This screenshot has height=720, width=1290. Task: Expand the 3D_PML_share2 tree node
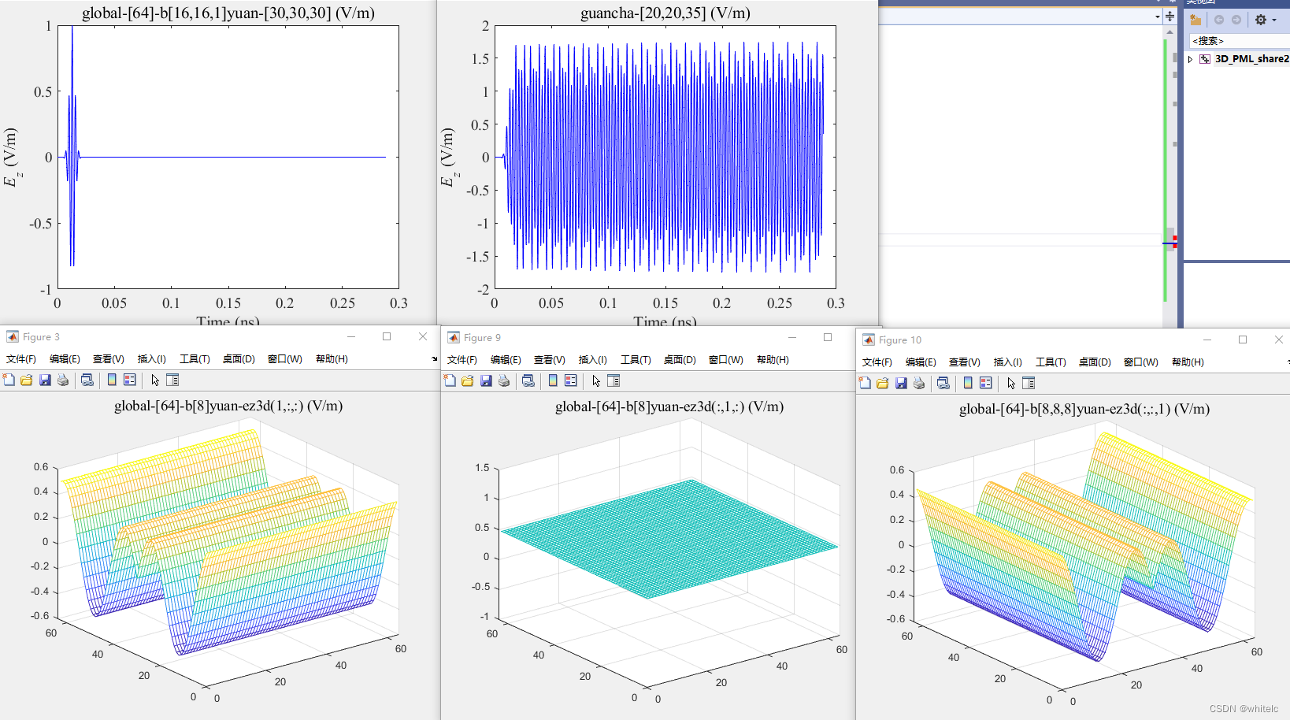(1190, 59)
